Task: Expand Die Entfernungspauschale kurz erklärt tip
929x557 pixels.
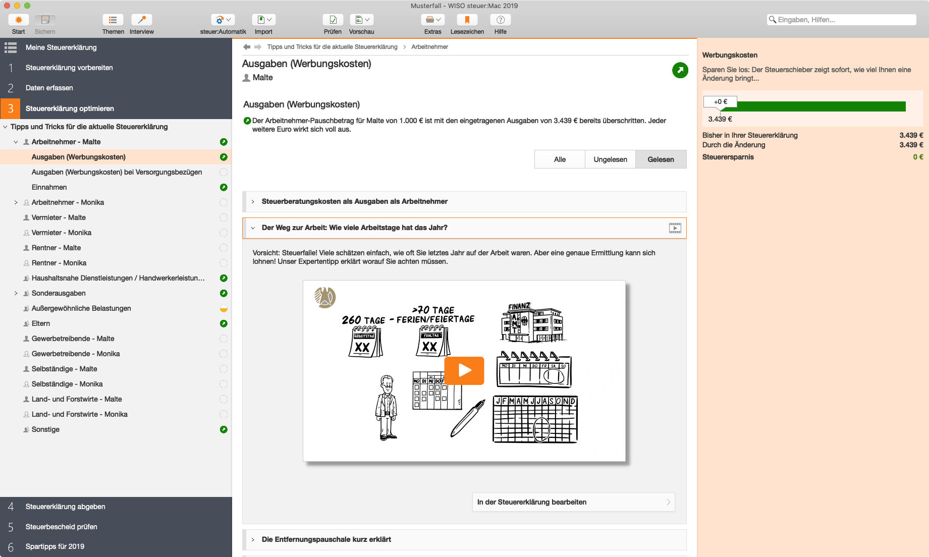Action: pyautogui.click(x=253, y=540)
